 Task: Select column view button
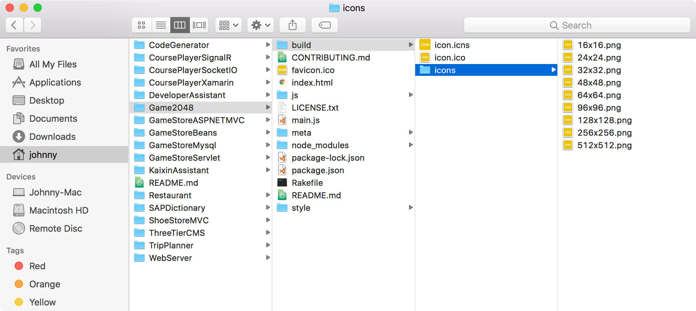tap(180, 25)
